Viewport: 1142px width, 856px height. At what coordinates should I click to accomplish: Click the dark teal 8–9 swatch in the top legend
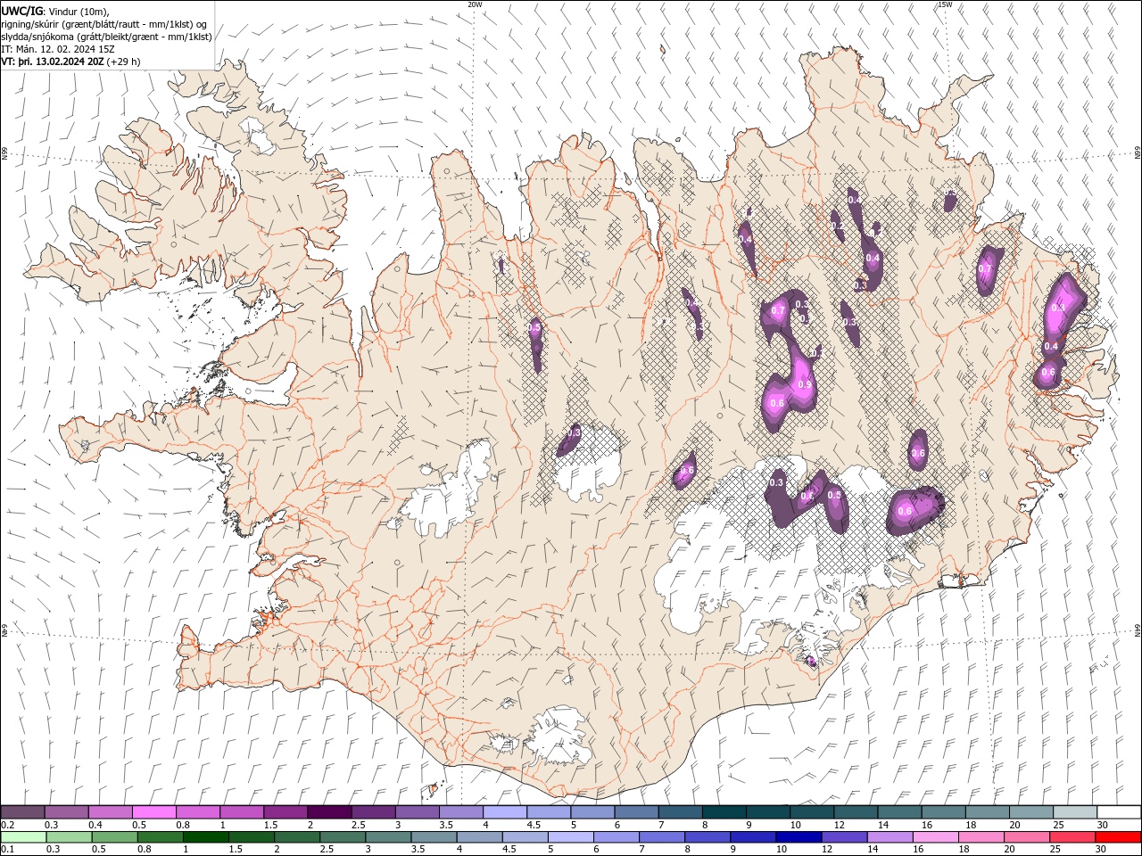724,812
